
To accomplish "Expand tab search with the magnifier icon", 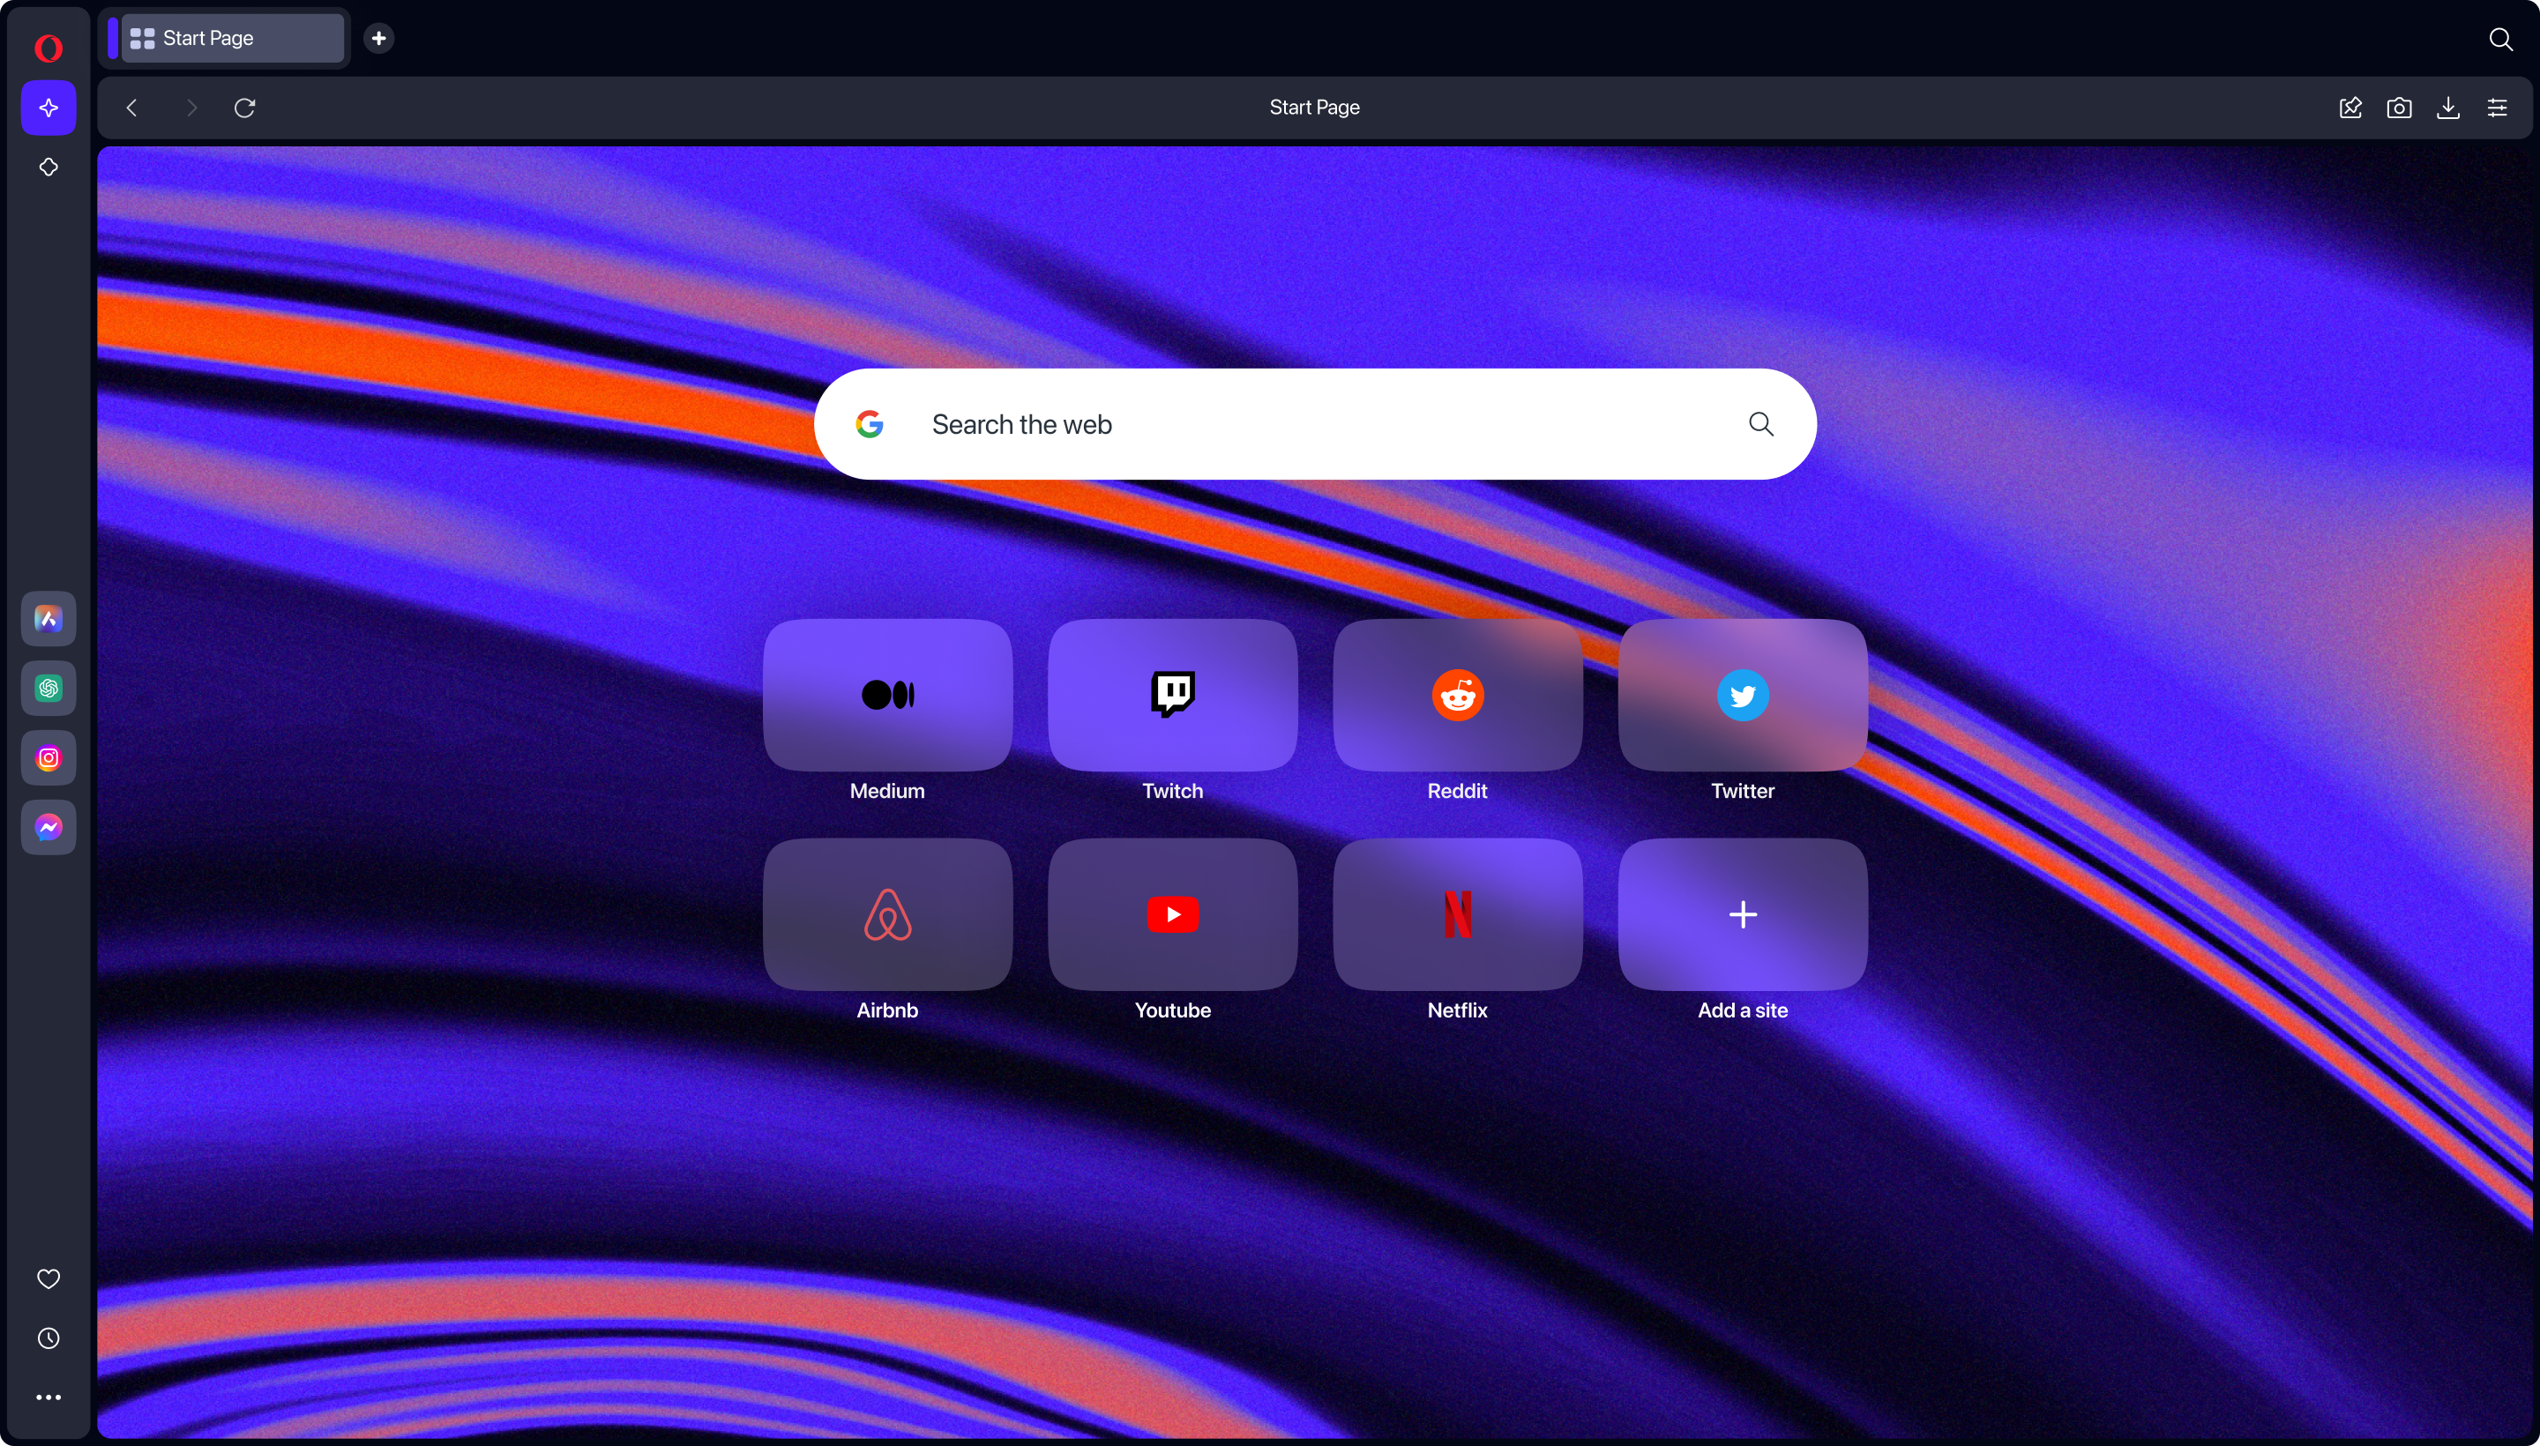I will [x=2501, y=39].
